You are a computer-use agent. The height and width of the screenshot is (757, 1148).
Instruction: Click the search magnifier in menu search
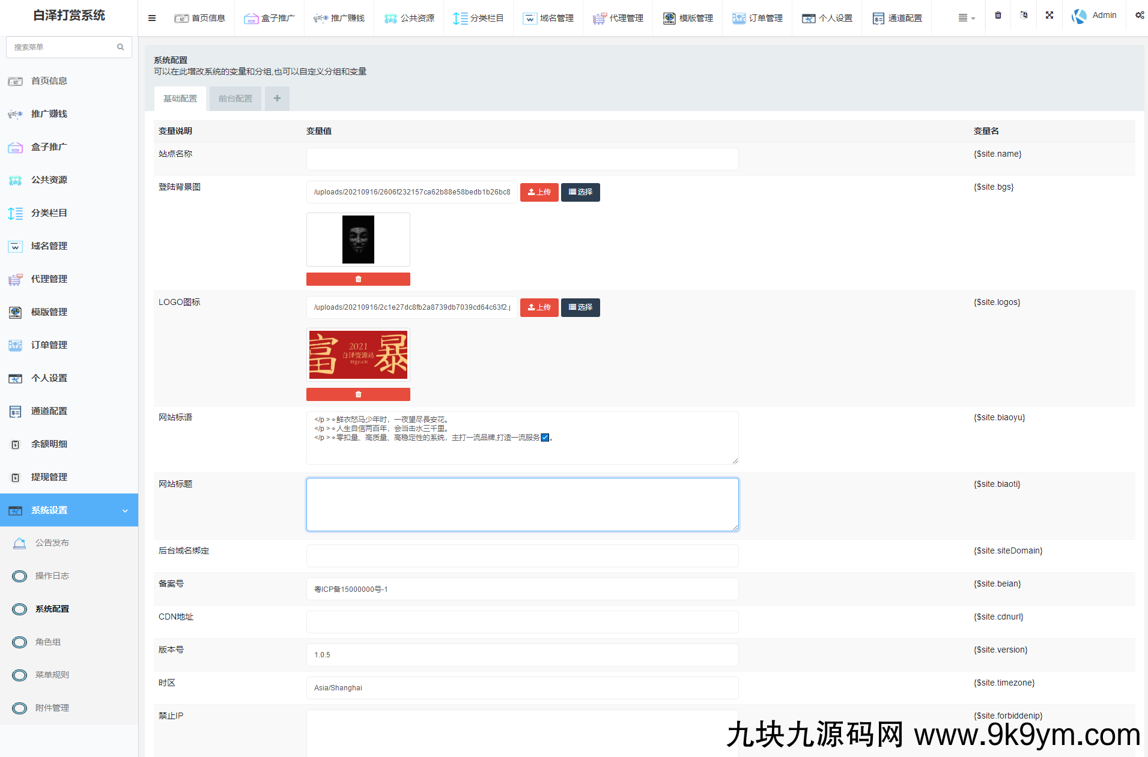coord(120,47)
